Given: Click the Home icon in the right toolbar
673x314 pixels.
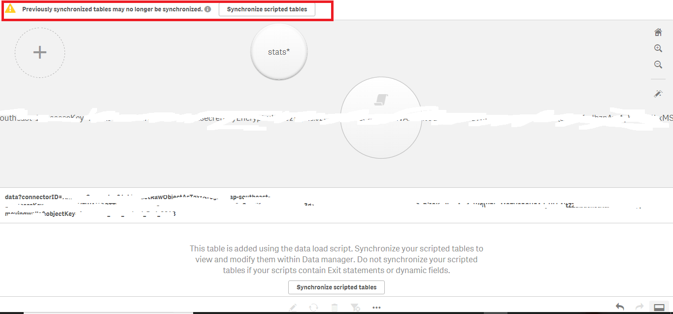Looking at the screenshot, I should (658, 32).
